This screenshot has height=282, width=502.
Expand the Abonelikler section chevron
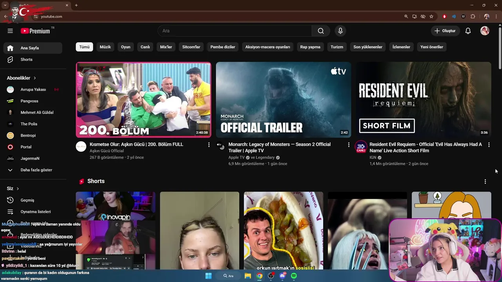(x=35, y=78)
